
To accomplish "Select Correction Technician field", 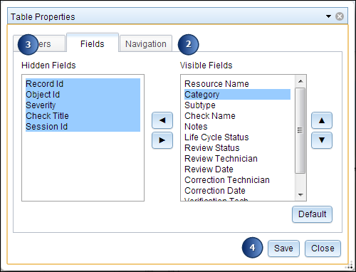I will point(237,180).
